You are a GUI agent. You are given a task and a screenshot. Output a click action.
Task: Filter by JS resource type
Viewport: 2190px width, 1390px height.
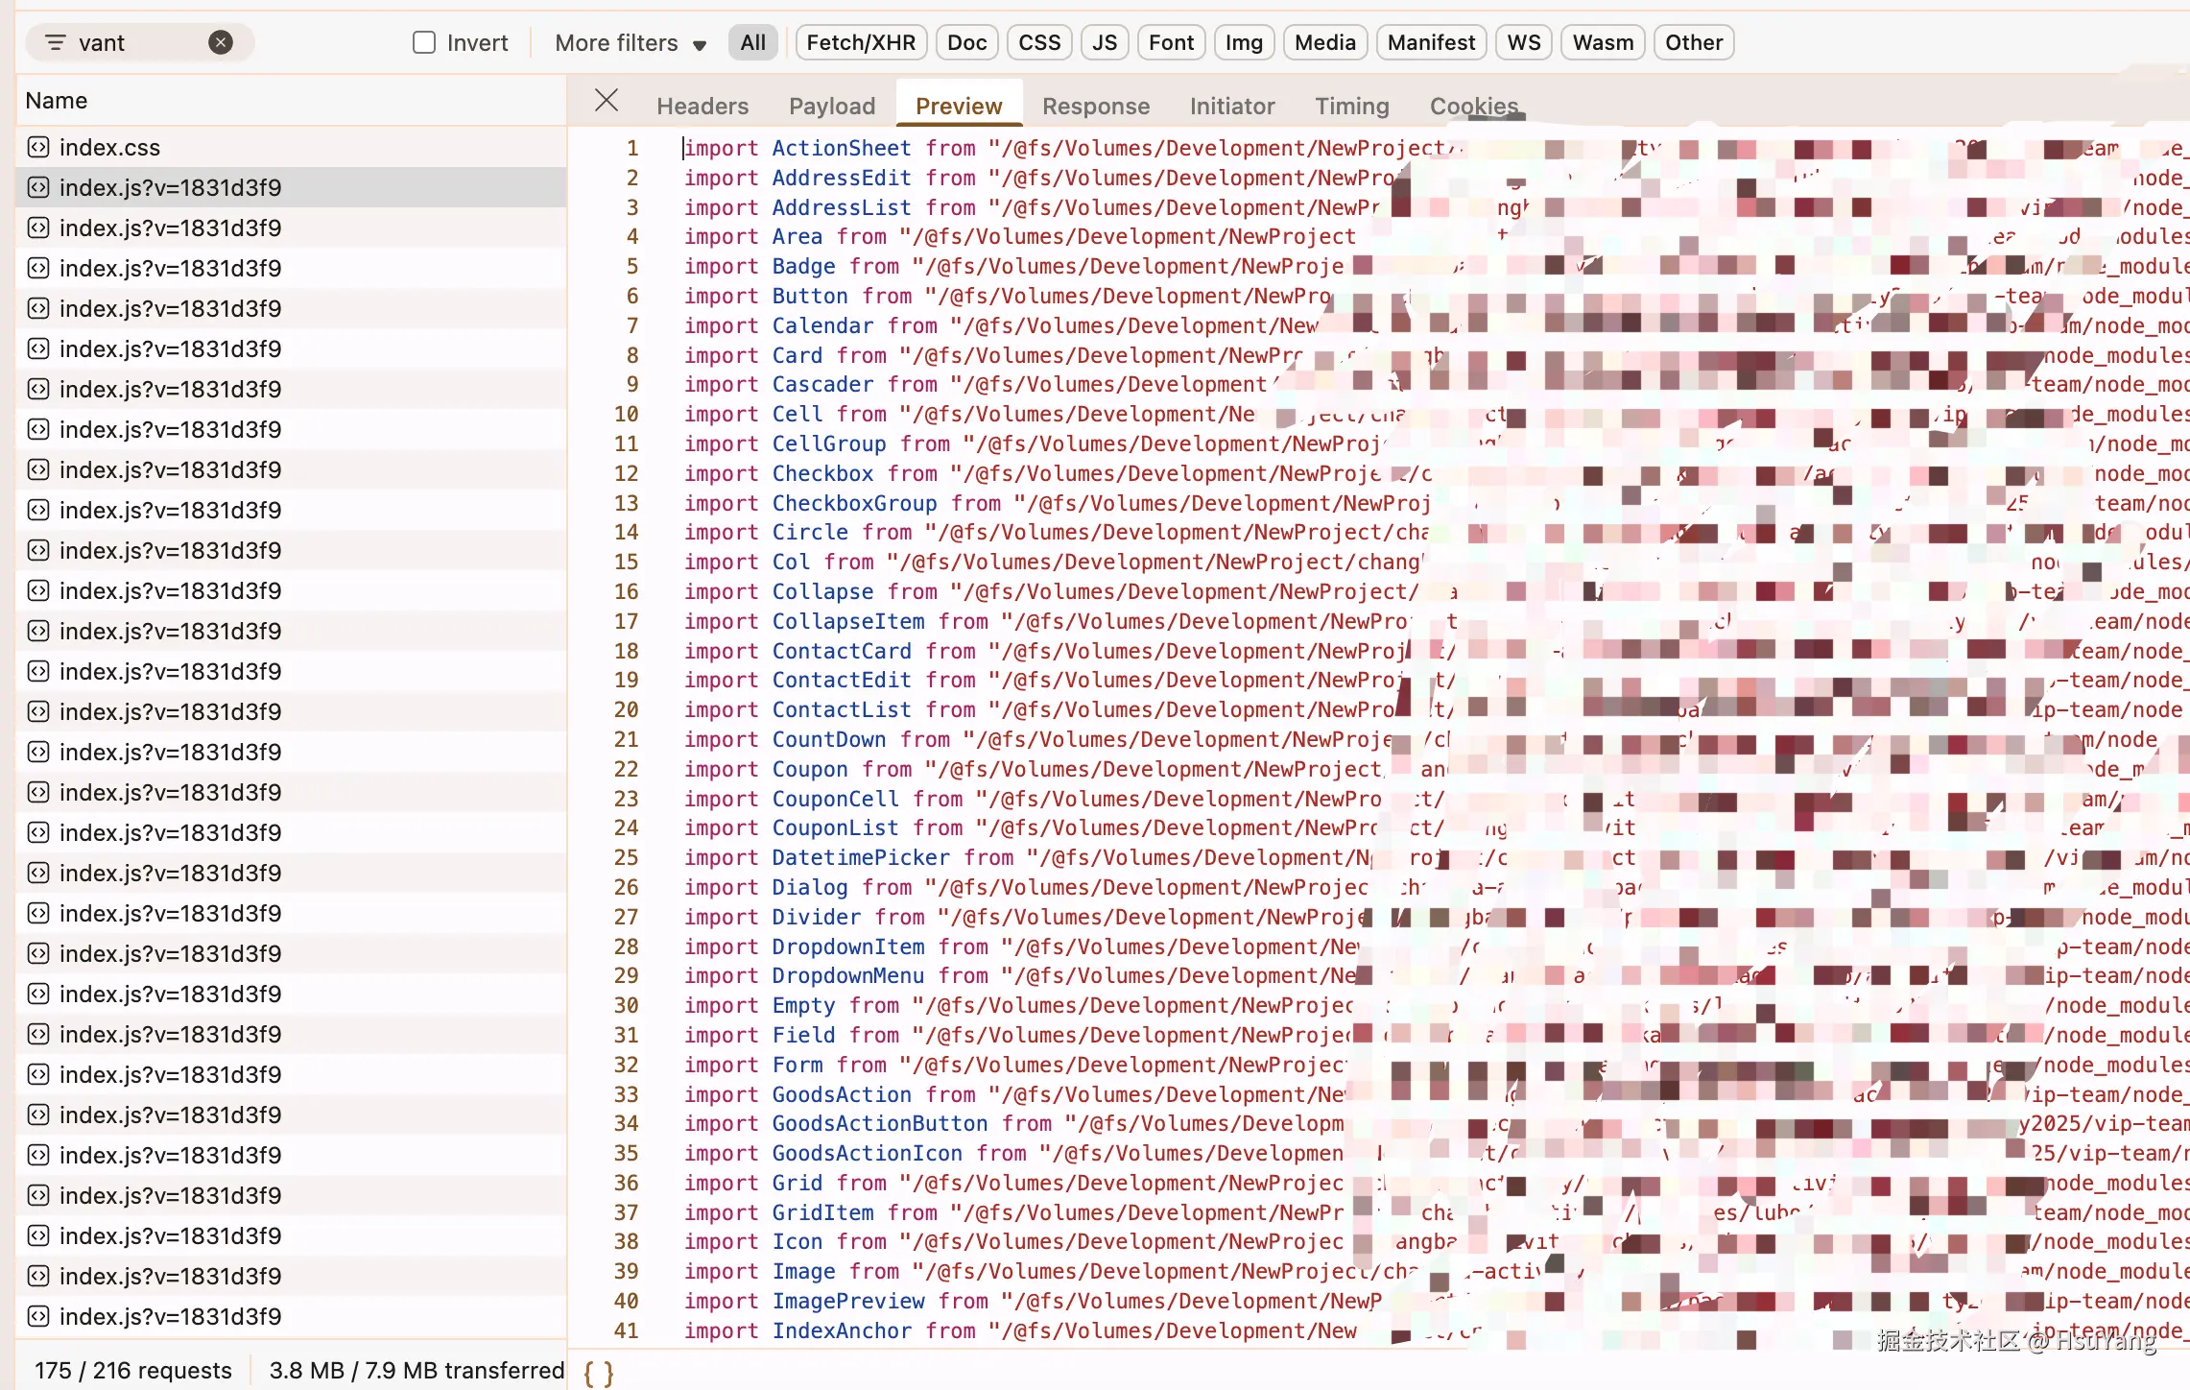click(1104, 42)
